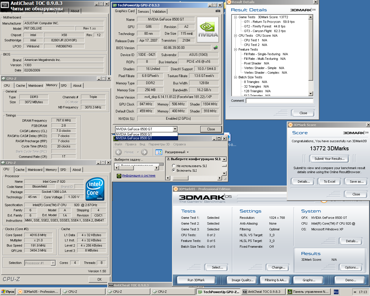The image size is (370, 296).
Task: Switch to the Validation tab in GPU-Z
Action: (159, 12)
